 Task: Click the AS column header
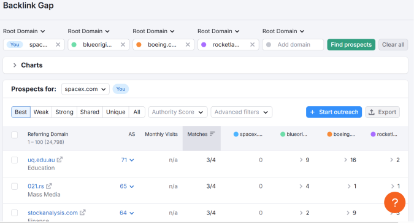point(132,134)
